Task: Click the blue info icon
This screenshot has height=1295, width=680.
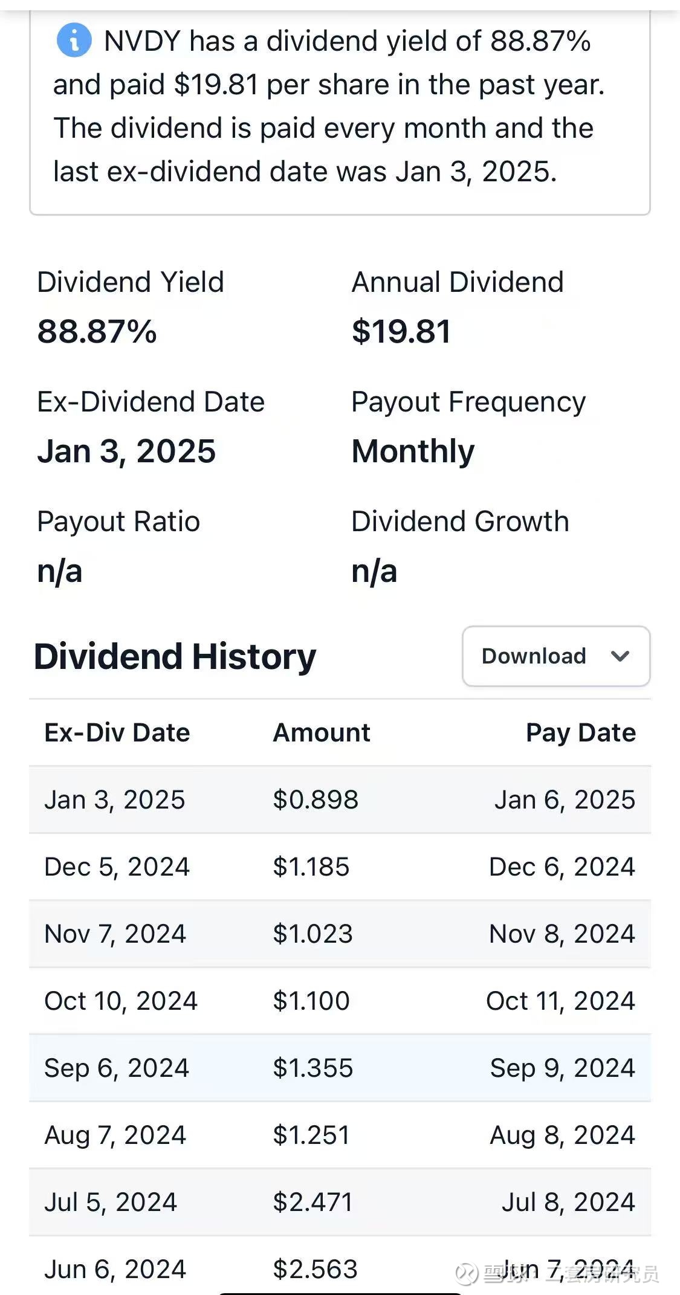Action: 74,40
